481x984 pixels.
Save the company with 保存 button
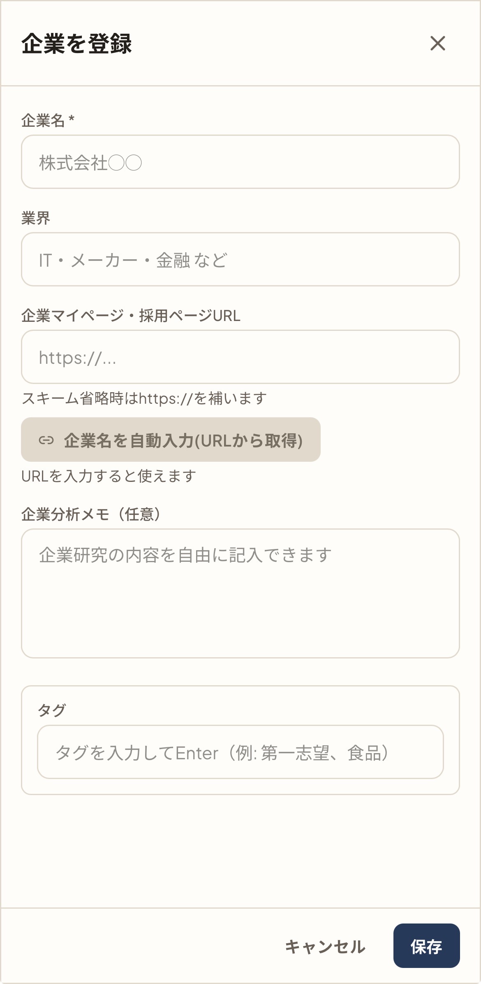(426, 946)
